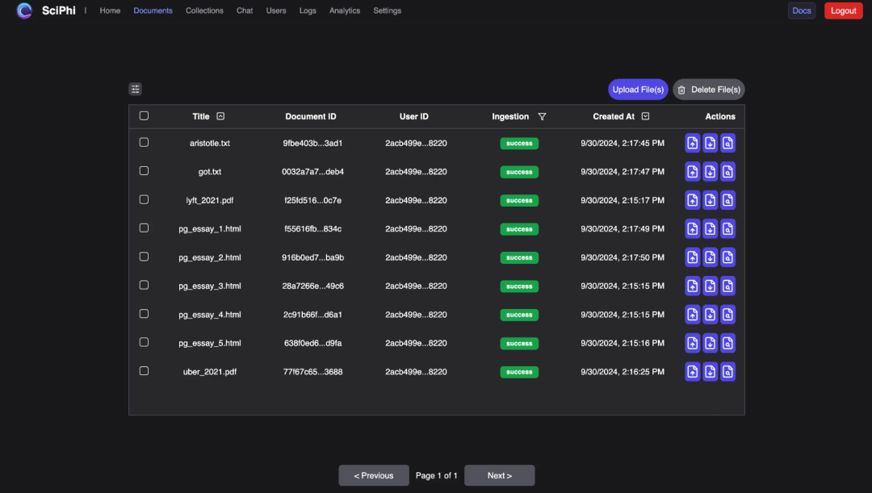
Task: Click the timestamp 9/30/2024, 2:16:25 PM
Action: point(623,372)
